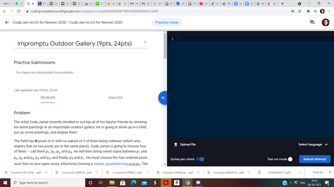334x187 pixels.
Task: Collapse the problem panel with blue arrow button
Action: click(x=163, y=98)
